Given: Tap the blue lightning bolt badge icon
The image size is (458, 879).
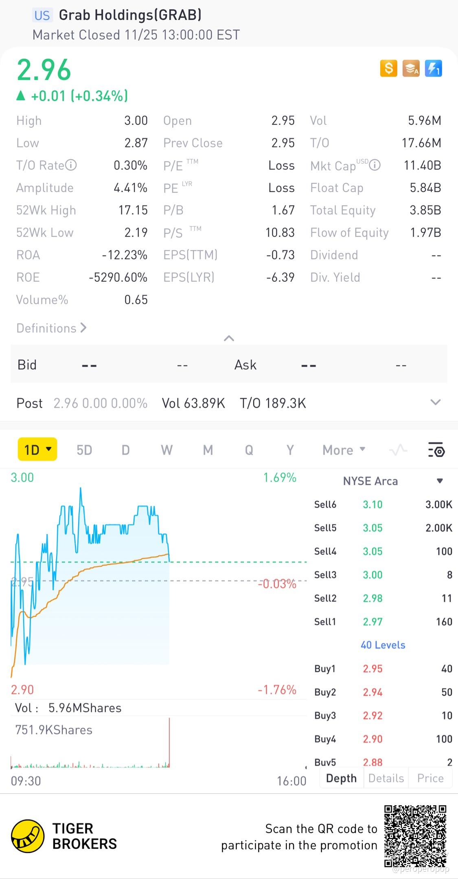Looking at the screenshot, I should click(x=433, y=68).
